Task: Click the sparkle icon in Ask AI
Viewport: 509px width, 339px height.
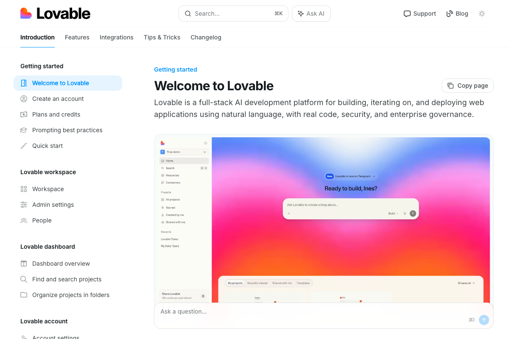Action: tap(301, 14)
